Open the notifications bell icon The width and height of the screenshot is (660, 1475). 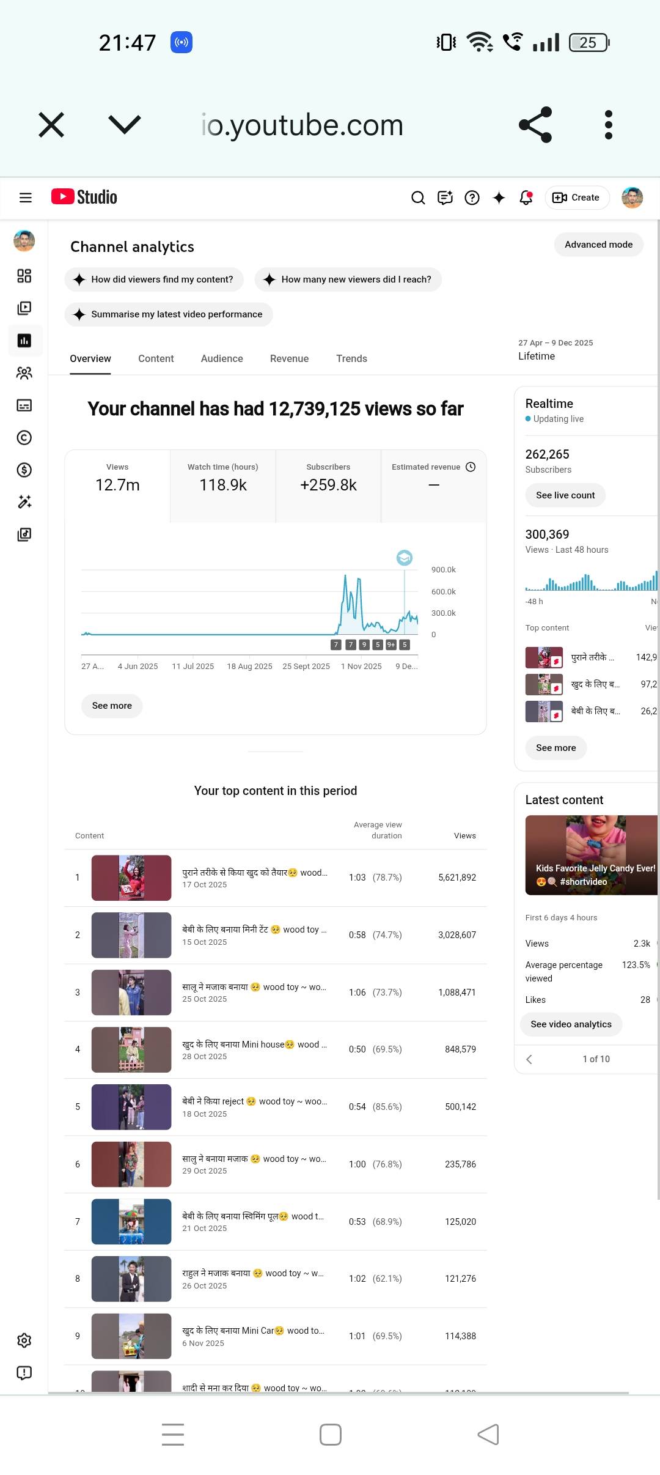point(526,198)
